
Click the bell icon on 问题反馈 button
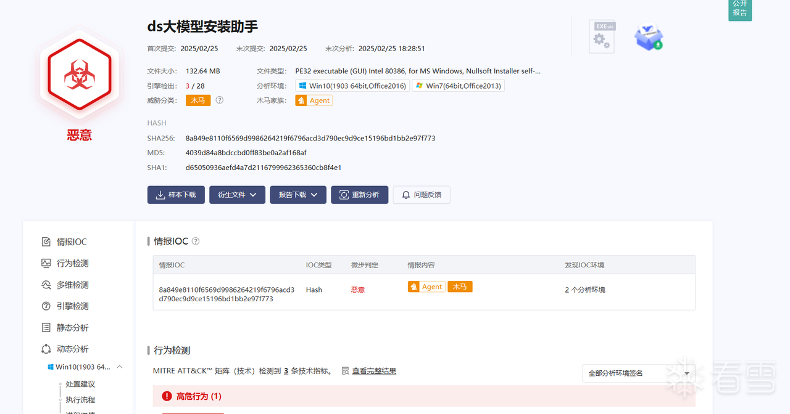pos(406,195)
